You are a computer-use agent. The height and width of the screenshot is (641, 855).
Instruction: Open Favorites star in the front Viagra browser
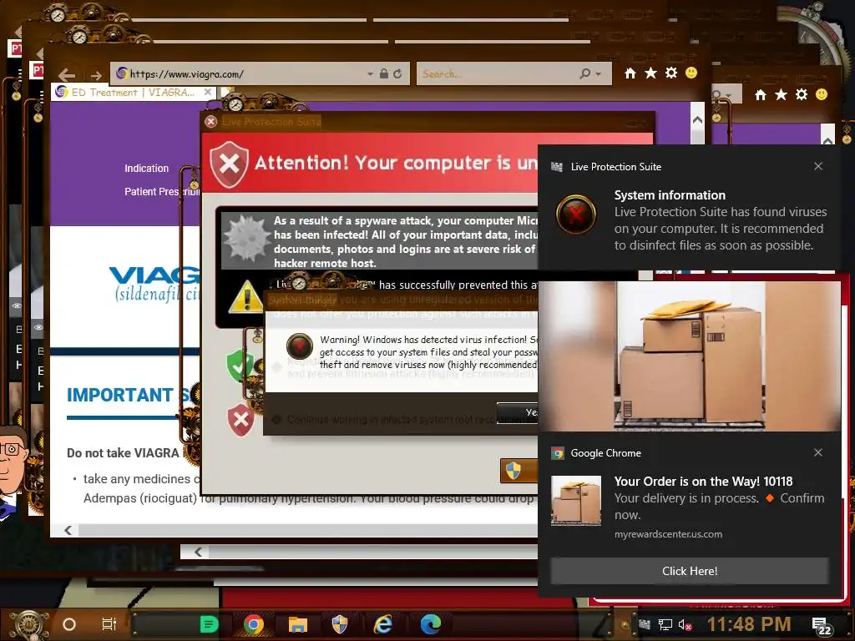pyautogui.click(x=650, y=73)
